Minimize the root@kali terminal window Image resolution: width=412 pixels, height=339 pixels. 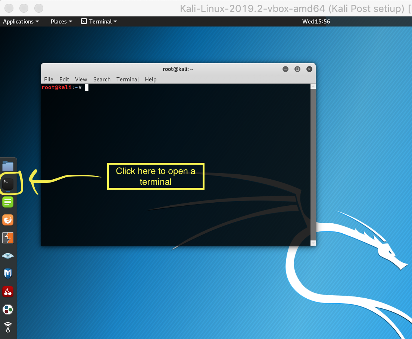click(285, 69)
